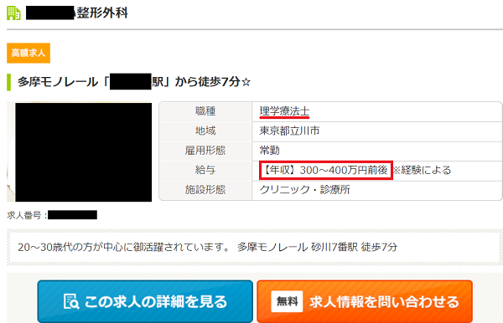The width and height of the screenshot is (503, 323).
Task: Click the 職種 row label
Action: pyautogui.click(x=205, y=111)
